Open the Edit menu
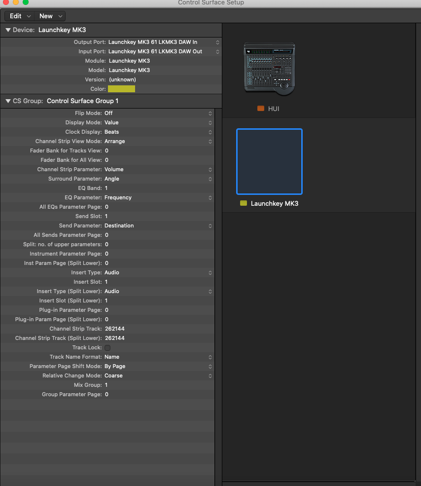The width and height of the screenshot is (421, 486). coord(20,16)
